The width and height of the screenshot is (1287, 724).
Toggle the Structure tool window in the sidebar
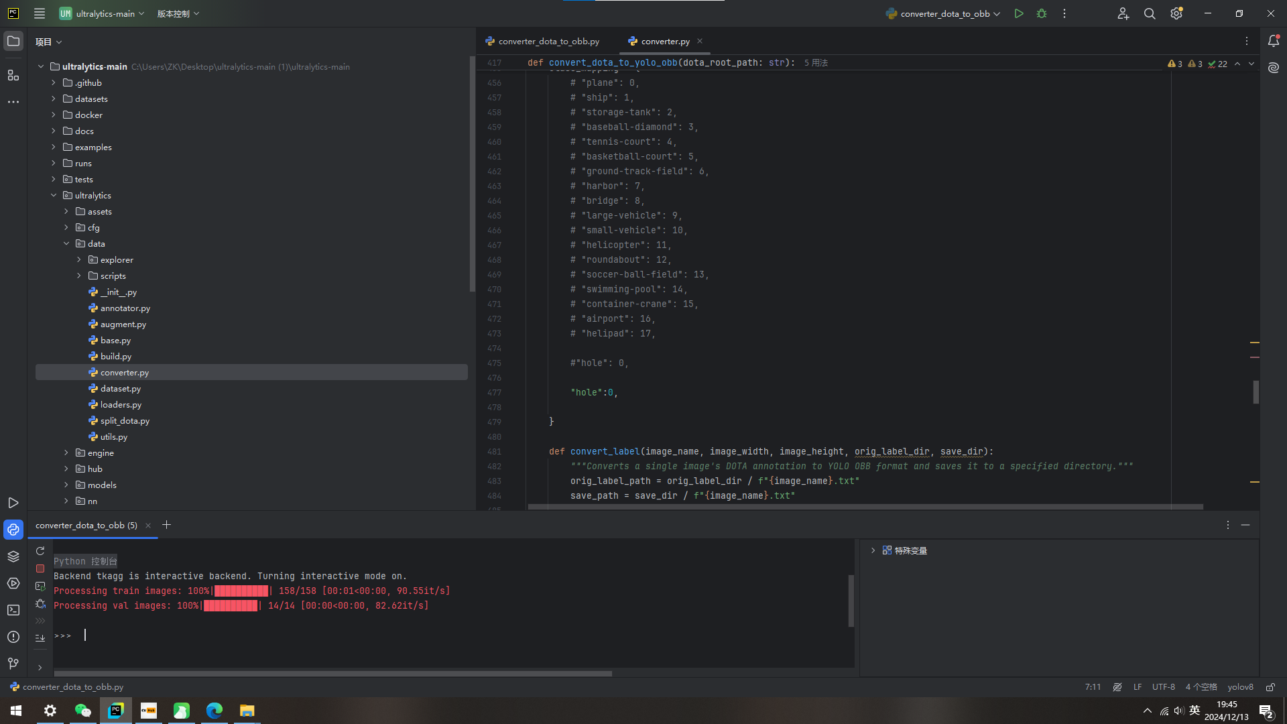[13, 75]
